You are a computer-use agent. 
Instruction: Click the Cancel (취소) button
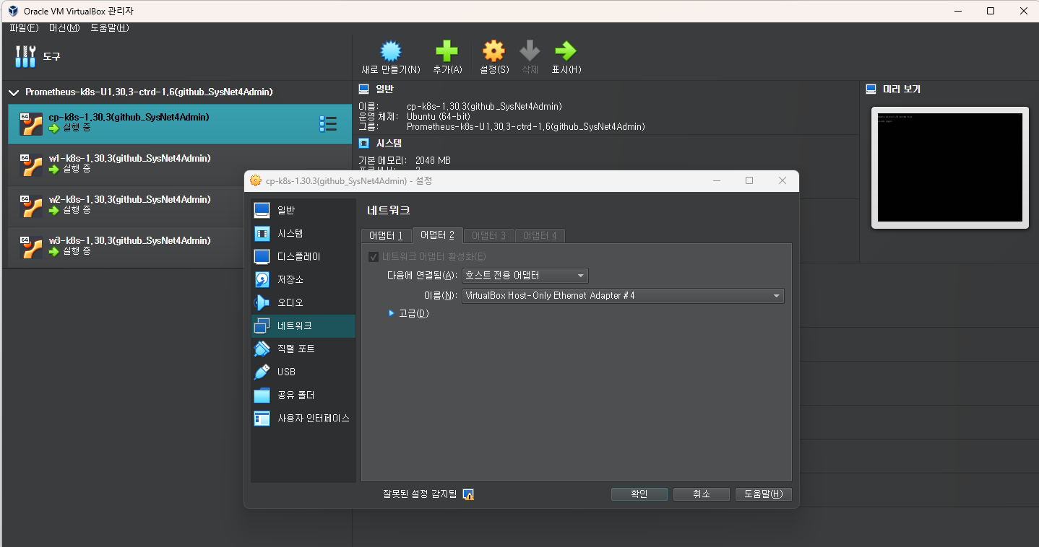point(702,494)
